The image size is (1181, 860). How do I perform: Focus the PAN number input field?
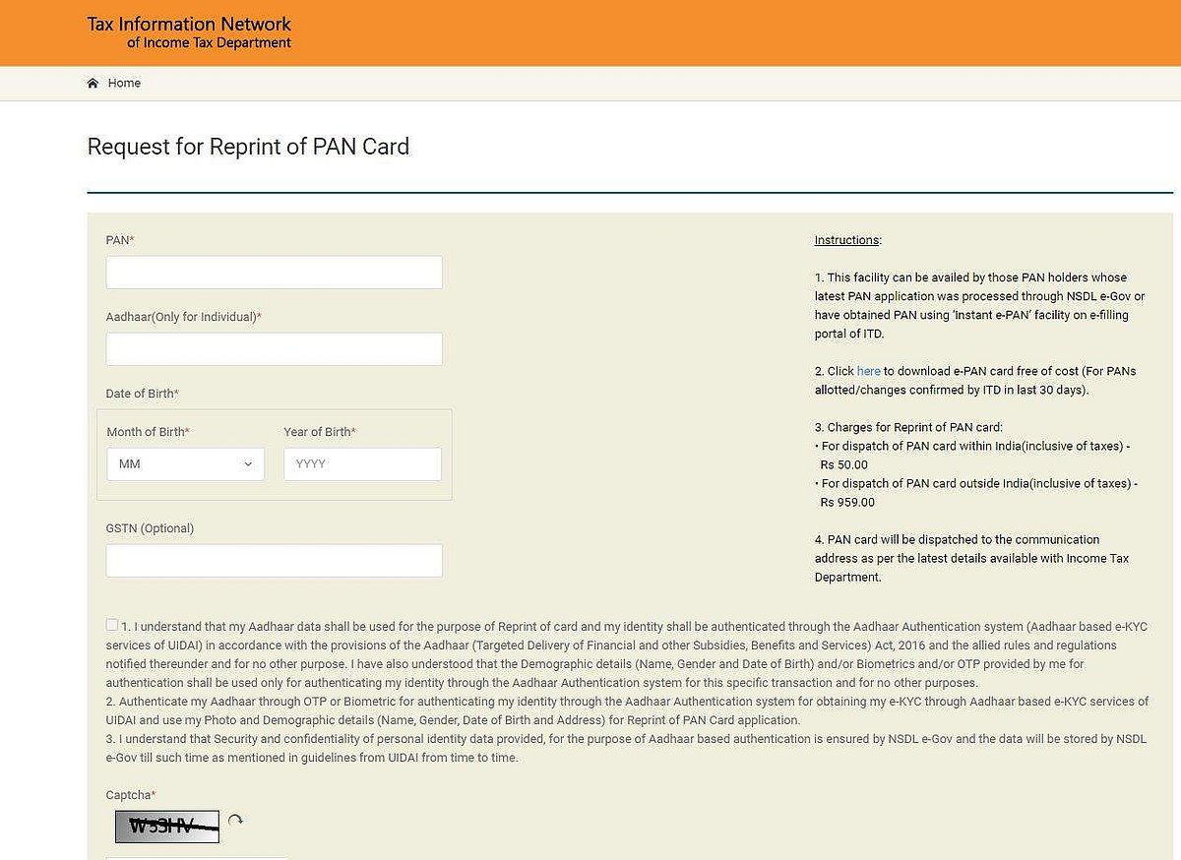pyautogui.click(x=274, y=273)
